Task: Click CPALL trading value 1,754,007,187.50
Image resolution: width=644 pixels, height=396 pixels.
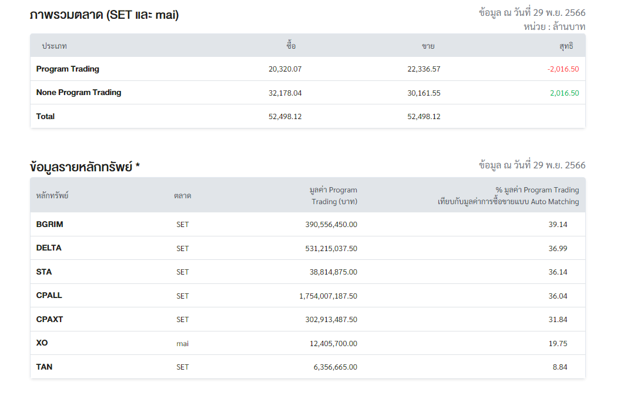Action: point(328,296)
